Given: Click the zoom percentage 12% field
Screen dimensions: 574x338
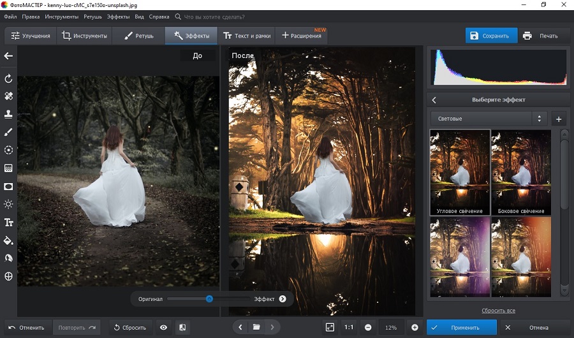Looking at the screenshot, I should tap(391, 327).
